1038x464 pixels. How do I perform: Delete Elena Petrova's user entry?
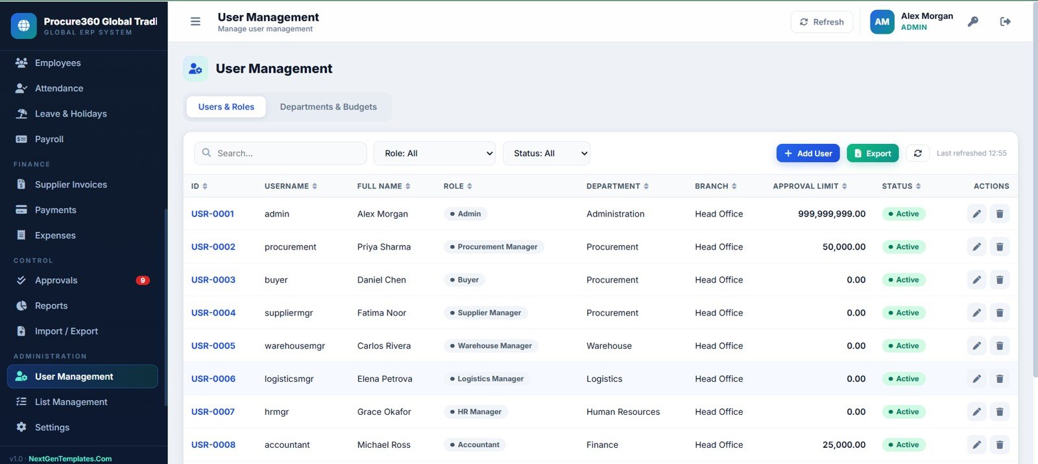(1000, 379)
